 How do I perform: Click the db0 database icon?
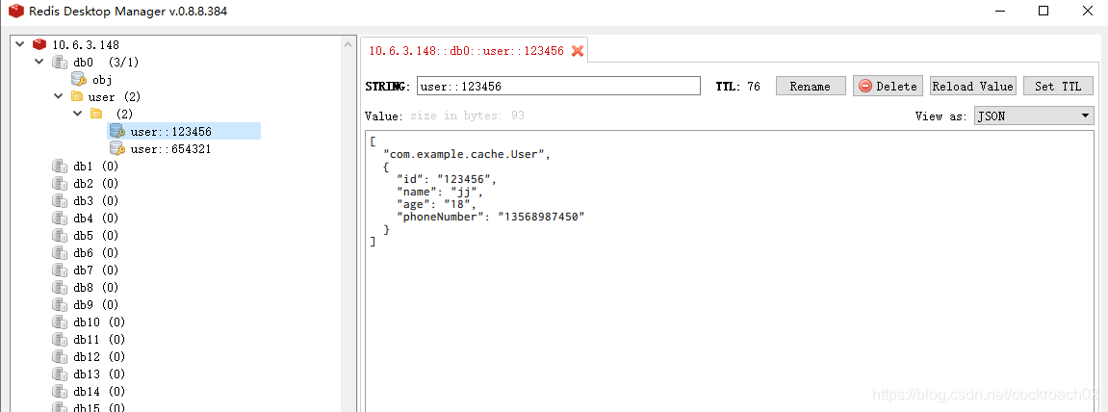point(60,63)
